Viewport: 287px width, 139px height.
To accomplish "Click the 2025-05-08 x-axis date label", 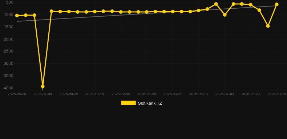I will pos(17,94).
